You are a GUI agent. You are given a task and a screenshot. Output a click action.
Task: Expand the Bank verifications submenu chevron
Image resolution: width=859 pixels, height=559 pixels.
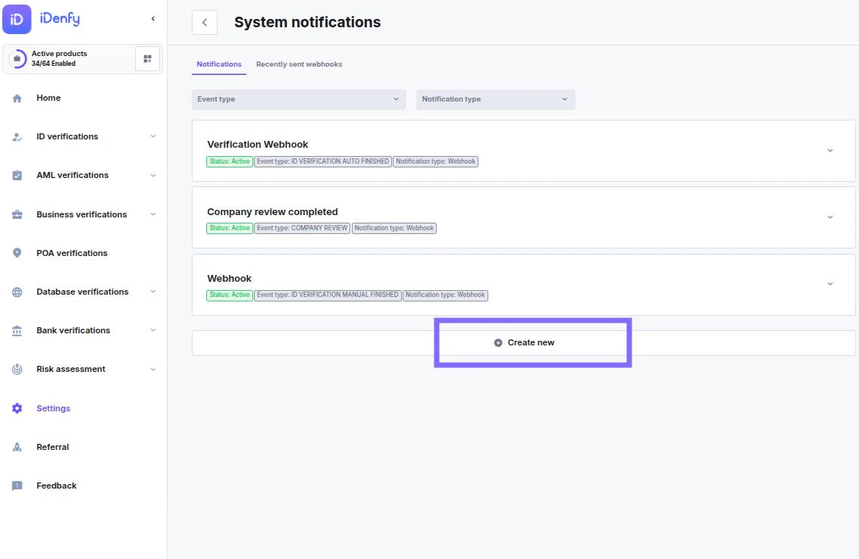(153, 330)
